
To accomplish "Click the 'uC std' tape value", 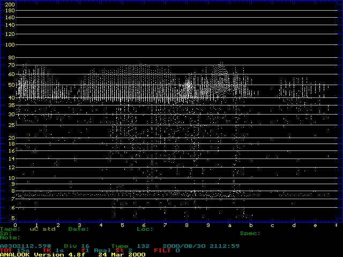I will click(x=42, y=229).
